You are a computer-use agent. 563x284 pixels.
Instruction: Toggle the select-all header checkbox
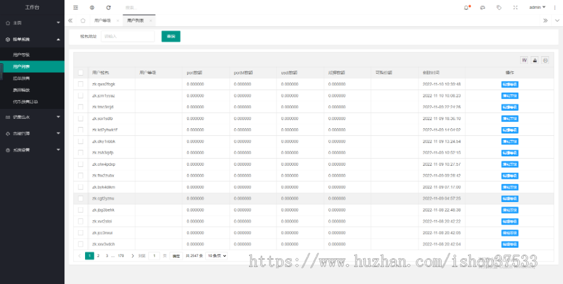point(81,73)
